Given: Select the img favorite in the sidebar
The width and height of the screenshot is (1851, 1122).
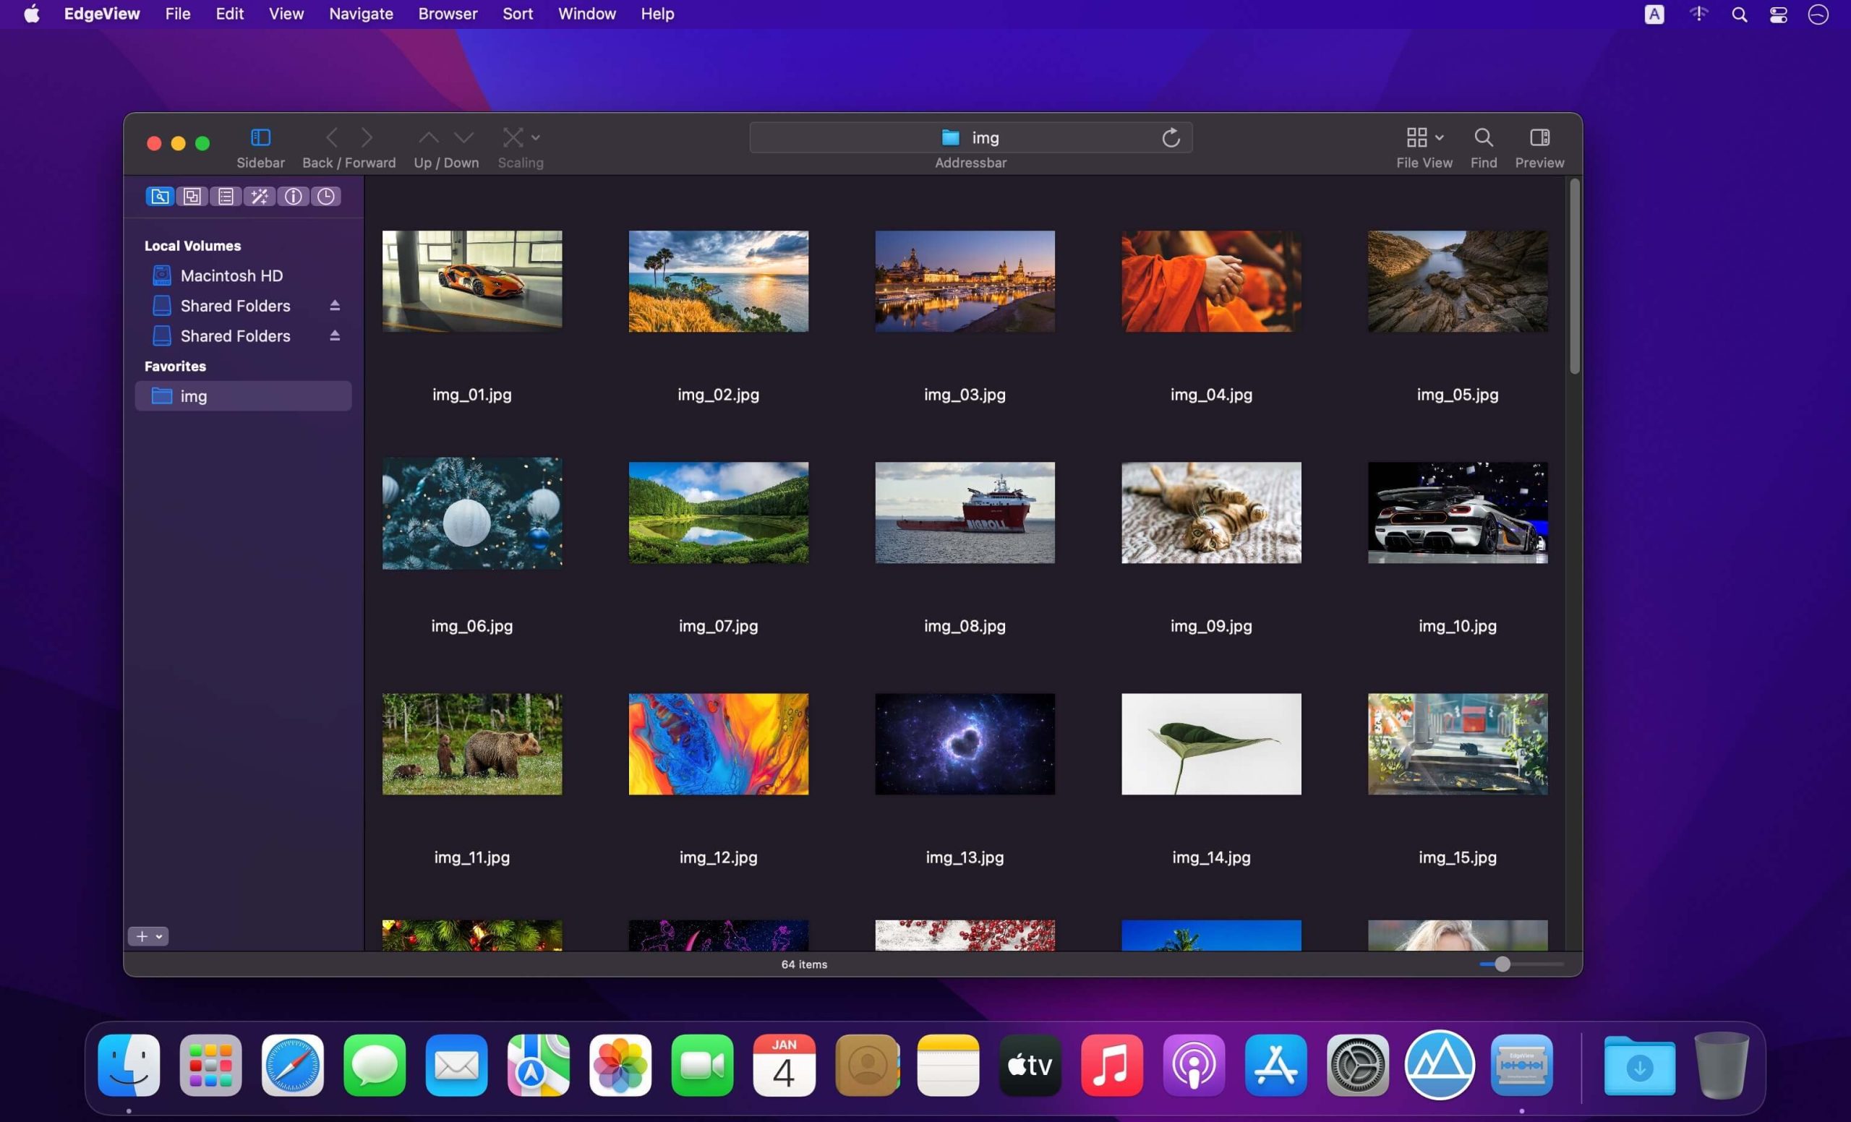Looking at the screenshot, I should [x=194, y=395].
